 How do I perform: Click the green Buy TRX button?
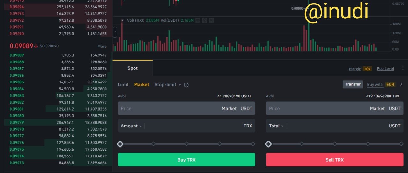point(186,160)
